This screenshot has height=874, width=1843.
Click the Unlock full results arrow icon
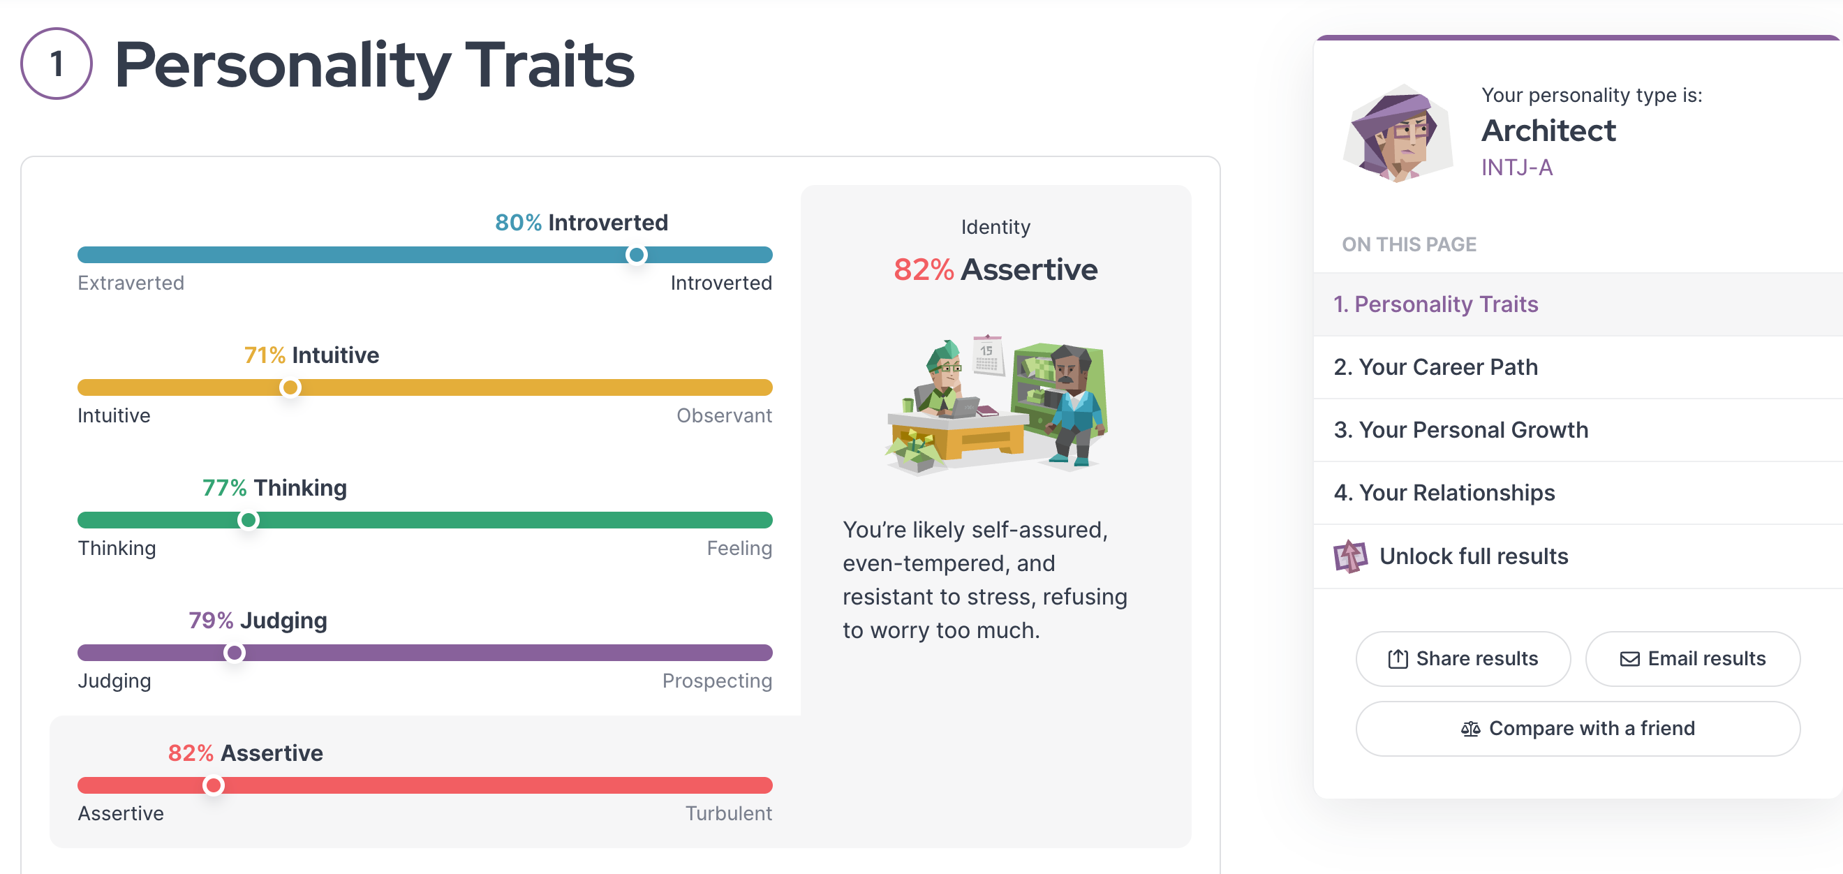(1350, 556)
